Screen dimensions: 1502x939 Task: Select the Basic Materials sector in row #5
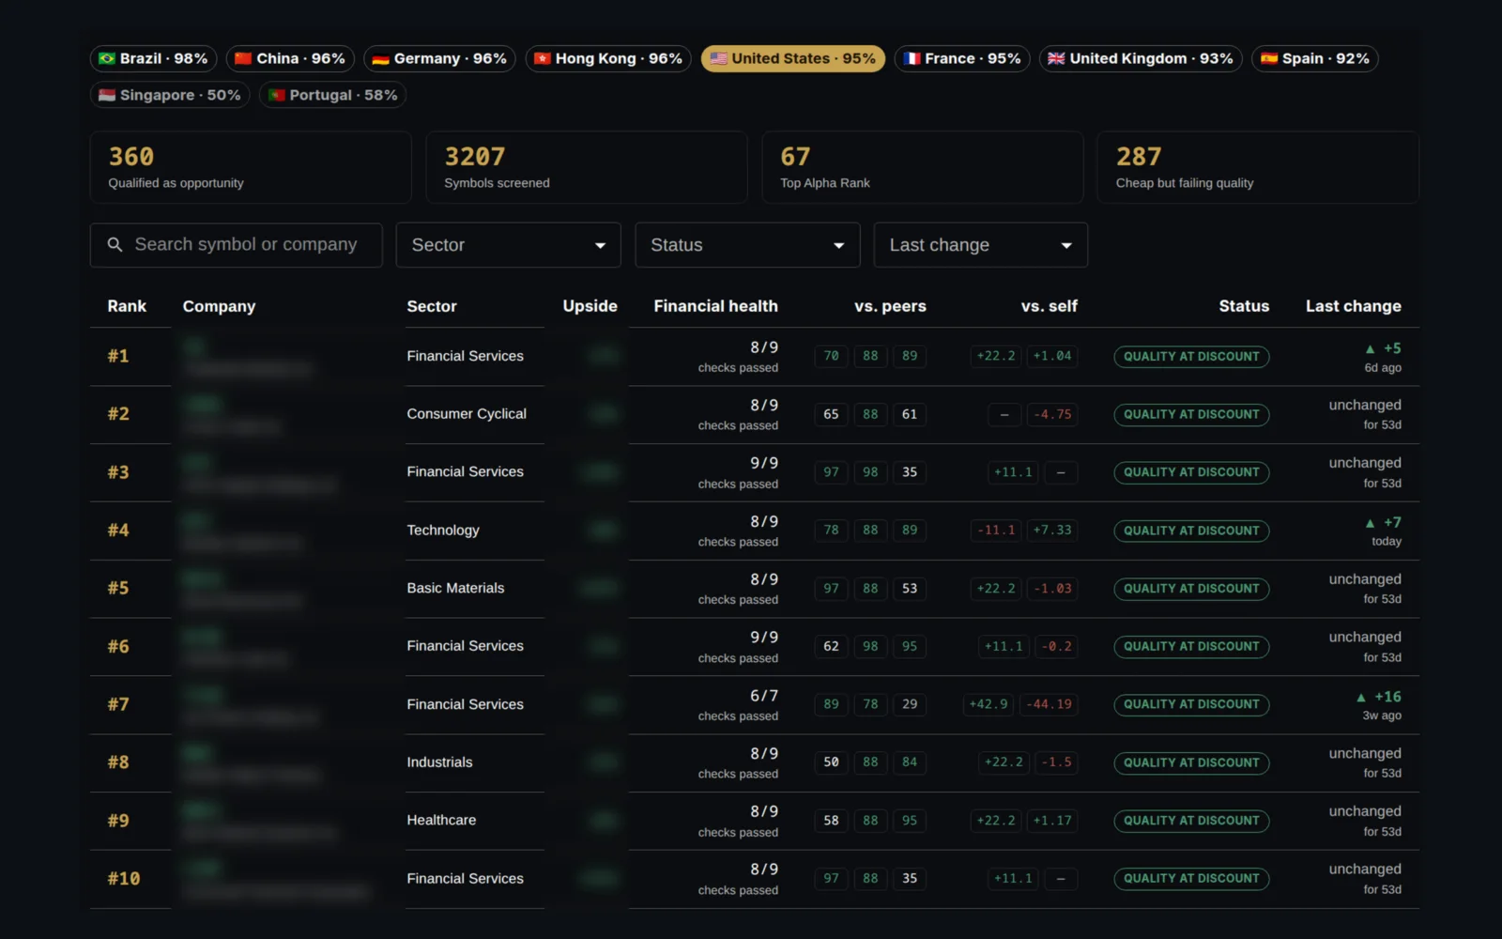pos(455,588)
